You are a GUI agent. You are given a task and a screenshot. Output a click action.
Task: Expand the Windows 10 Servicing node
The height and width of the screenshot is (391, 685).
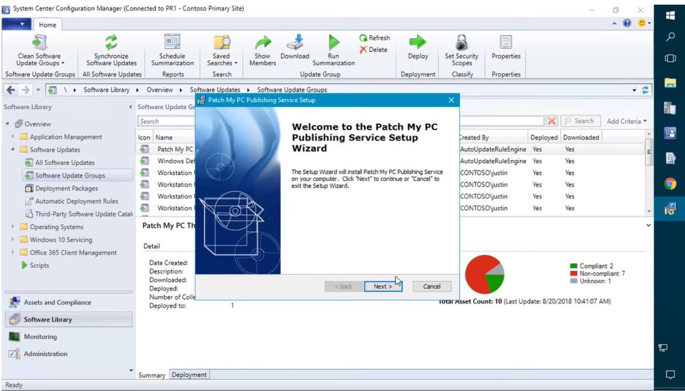coord(13,240)
